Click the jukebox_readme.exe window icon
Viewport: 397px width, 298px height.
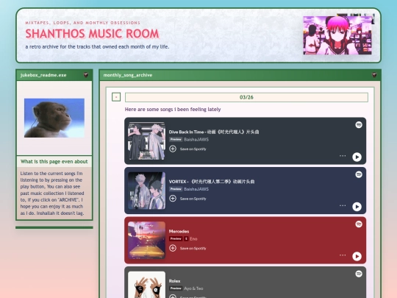point(86,75)
